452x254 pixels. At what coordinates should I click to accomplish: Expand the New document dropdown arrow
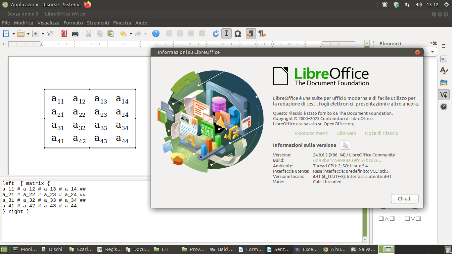[x=14, y=34]
